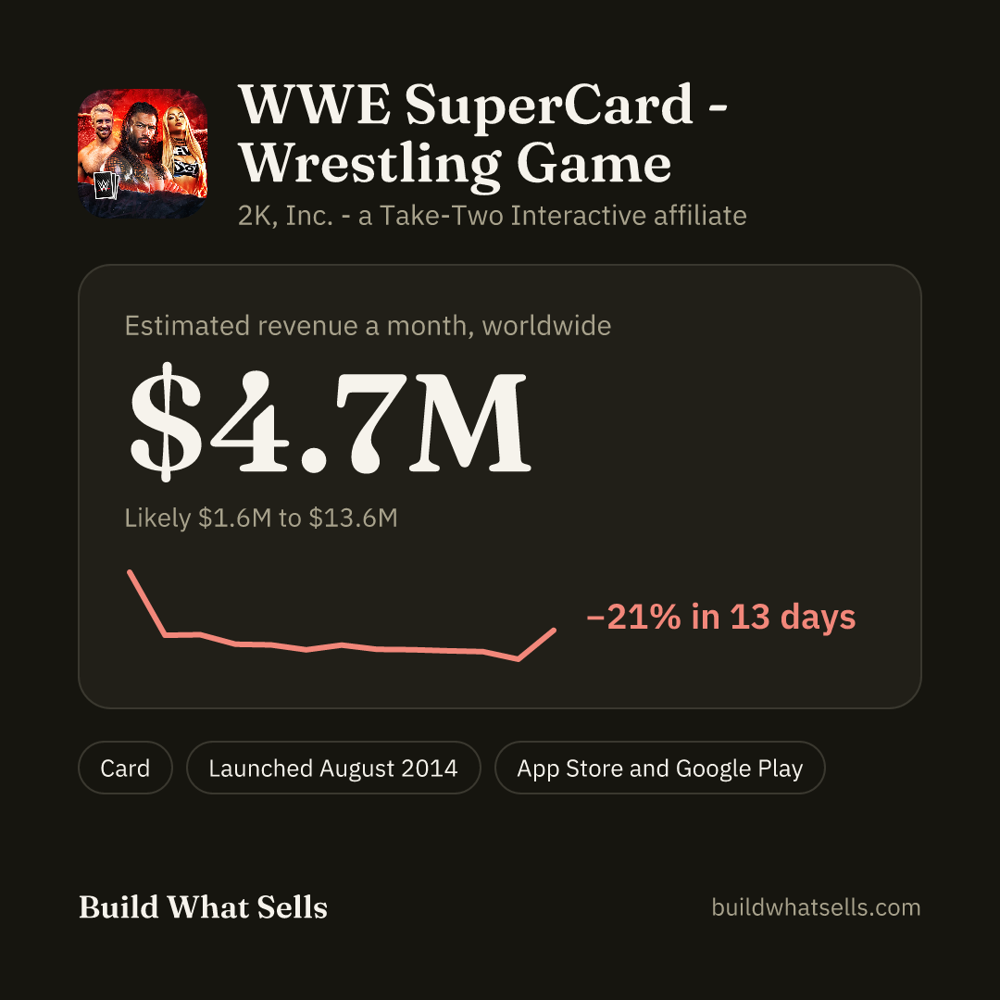1000x1000 pixels.
Task: Select the App Store and Google Play tag
Action: pos(659,768)
